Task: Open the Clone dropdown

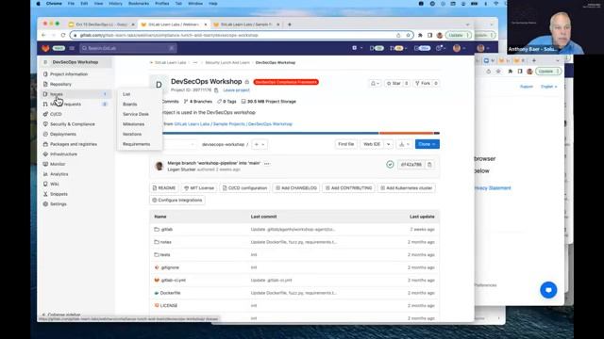Action: [428, 144]
